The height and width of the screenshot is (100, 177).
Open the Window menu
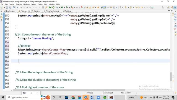coord(52,4)
